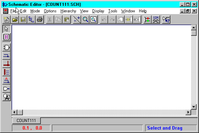The width and height of the screenshot is (199, 133).
Task: Open the Hierarchy menu
Action: coord(68,11)
